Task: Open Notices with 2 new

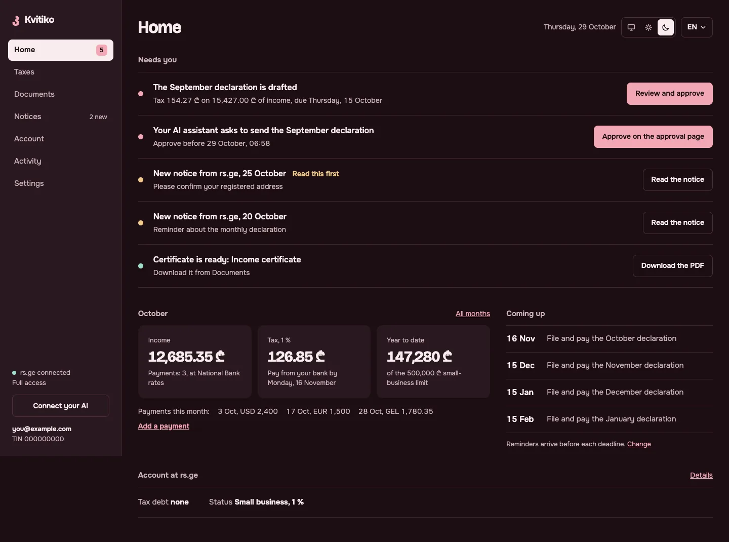Action: pyautogui.click(x=61, y=117)
